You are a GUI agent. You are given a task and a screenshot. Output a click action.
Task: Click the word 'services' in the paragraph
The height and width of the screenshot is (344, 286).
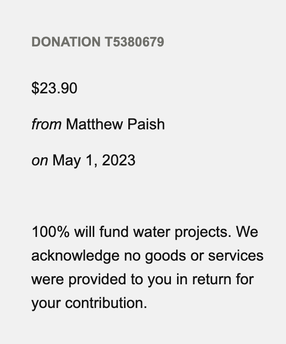click(236, 256)
